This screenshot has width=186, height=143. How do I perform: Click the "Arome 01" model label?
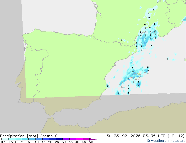(x=50, y=136)
